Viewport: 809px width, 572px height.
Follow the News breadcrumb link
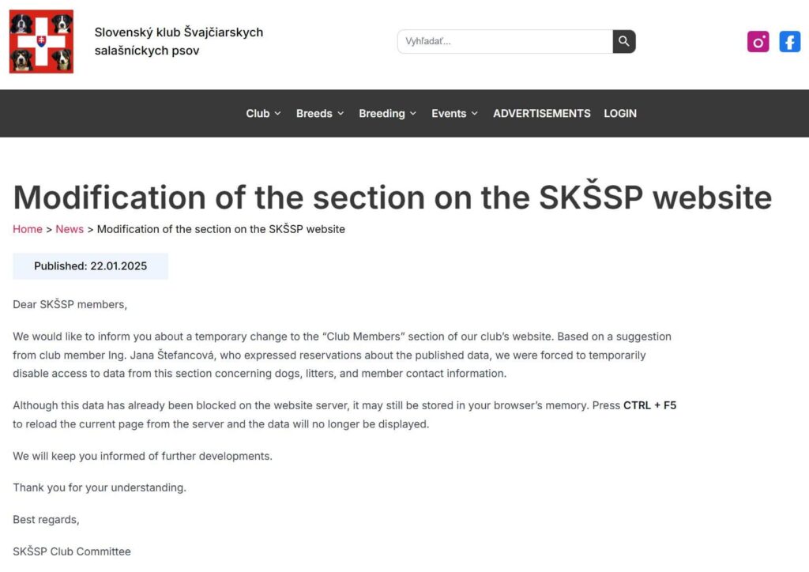[70, 229]
